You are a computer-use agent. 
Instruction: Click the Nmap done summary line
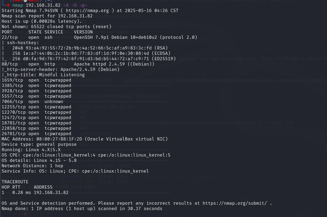[x=82, y=208]
